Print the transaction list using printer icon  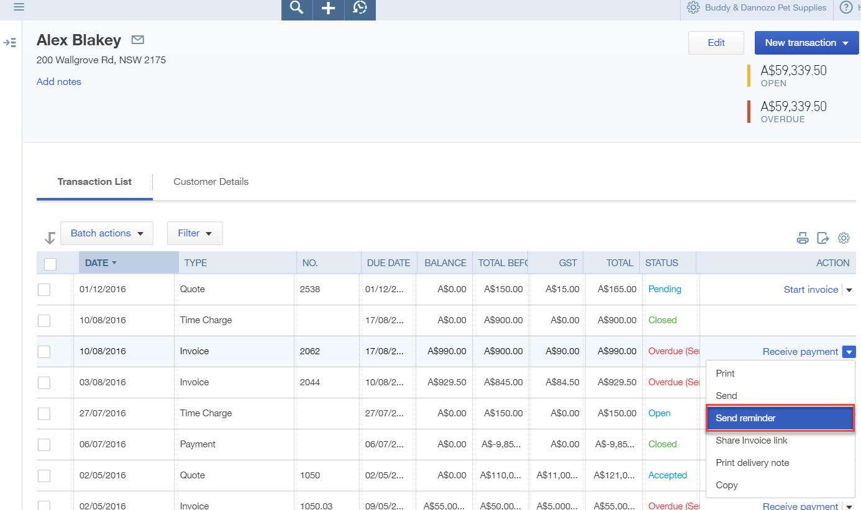(x=803, y=238)
